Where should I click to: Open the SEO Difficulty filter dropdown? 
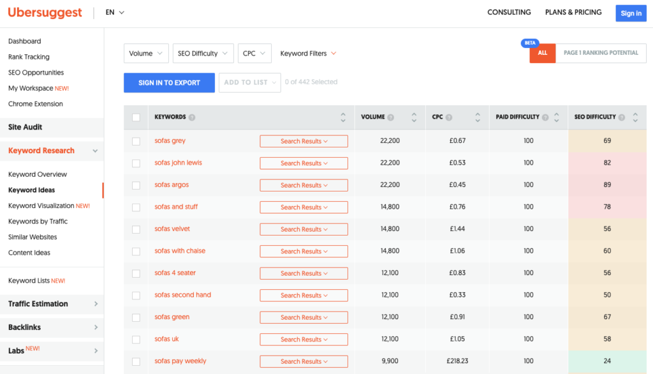click(203, 54)
